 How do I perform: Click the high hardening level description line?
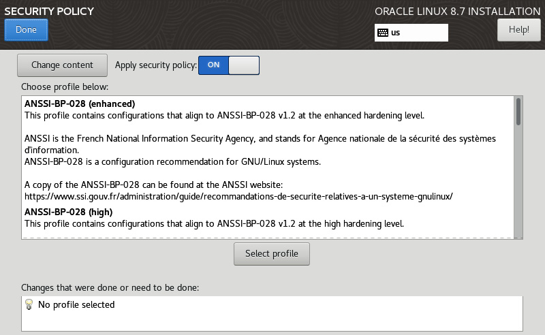pos(214,223)
